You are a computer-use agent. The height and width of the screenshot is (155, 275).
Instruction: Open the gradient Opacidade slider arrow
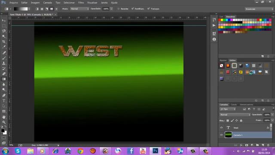coord(111,9)
